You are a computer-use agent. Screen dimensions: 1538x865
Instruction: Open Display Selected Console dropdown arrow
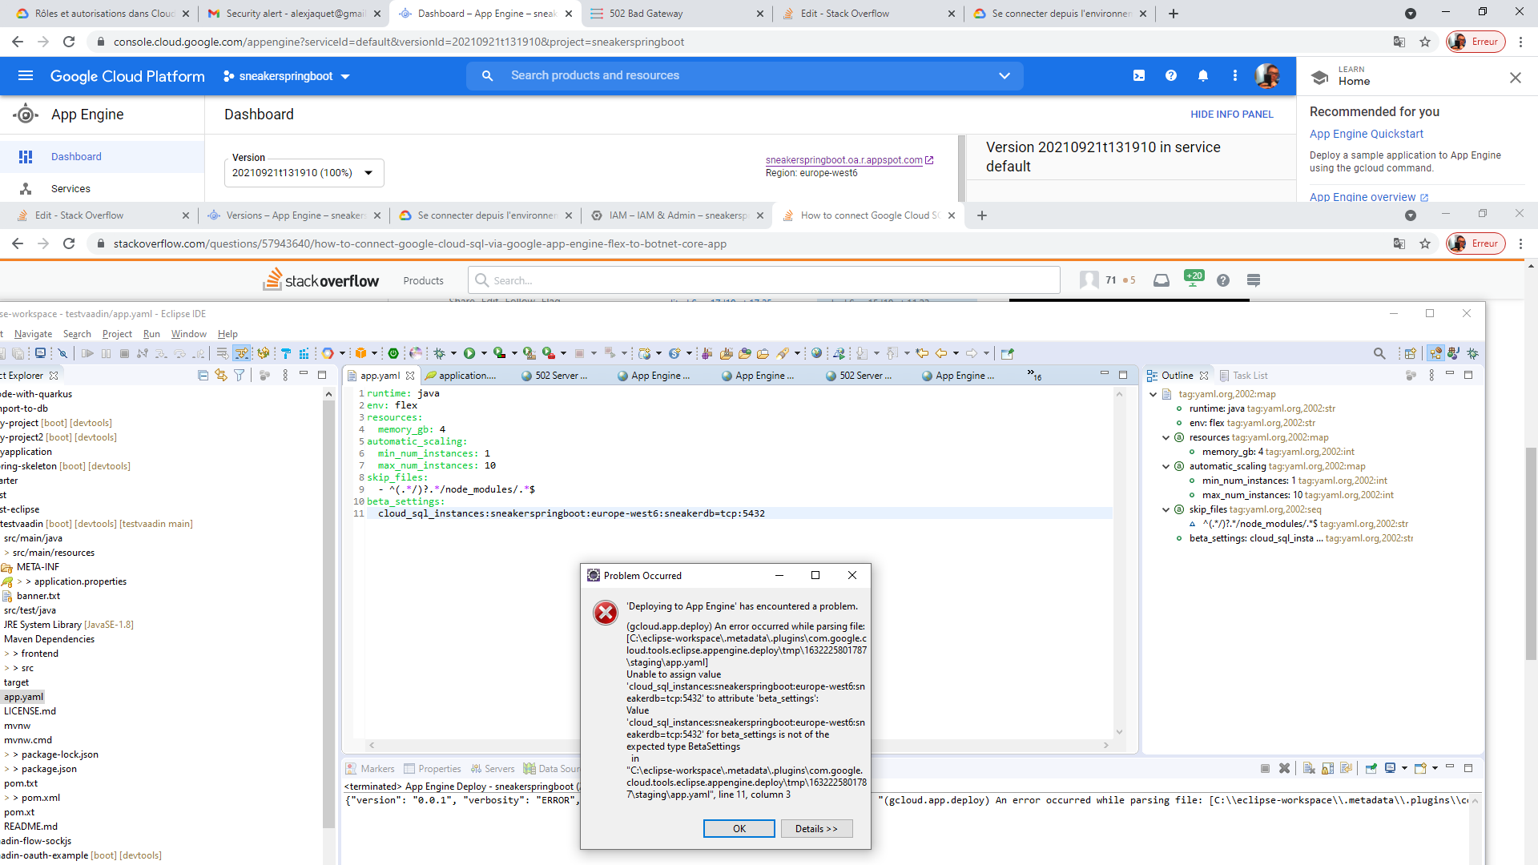[1404, 768]
